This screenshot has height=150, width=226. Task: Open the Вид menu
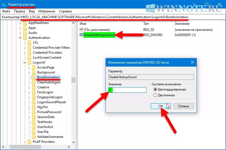coord(32,11)
